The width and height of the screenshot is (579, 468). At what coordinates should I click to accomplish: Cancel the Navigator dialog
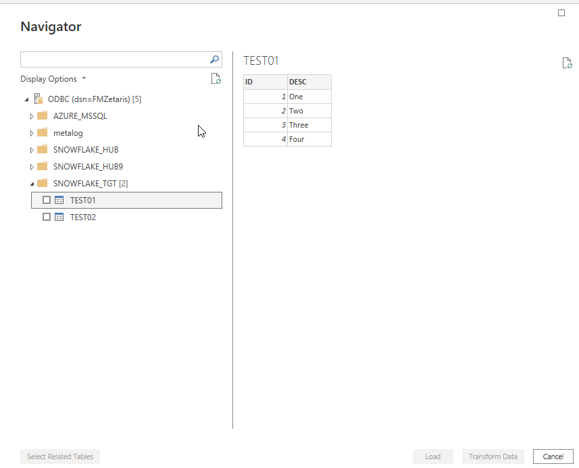click(553, 457)
